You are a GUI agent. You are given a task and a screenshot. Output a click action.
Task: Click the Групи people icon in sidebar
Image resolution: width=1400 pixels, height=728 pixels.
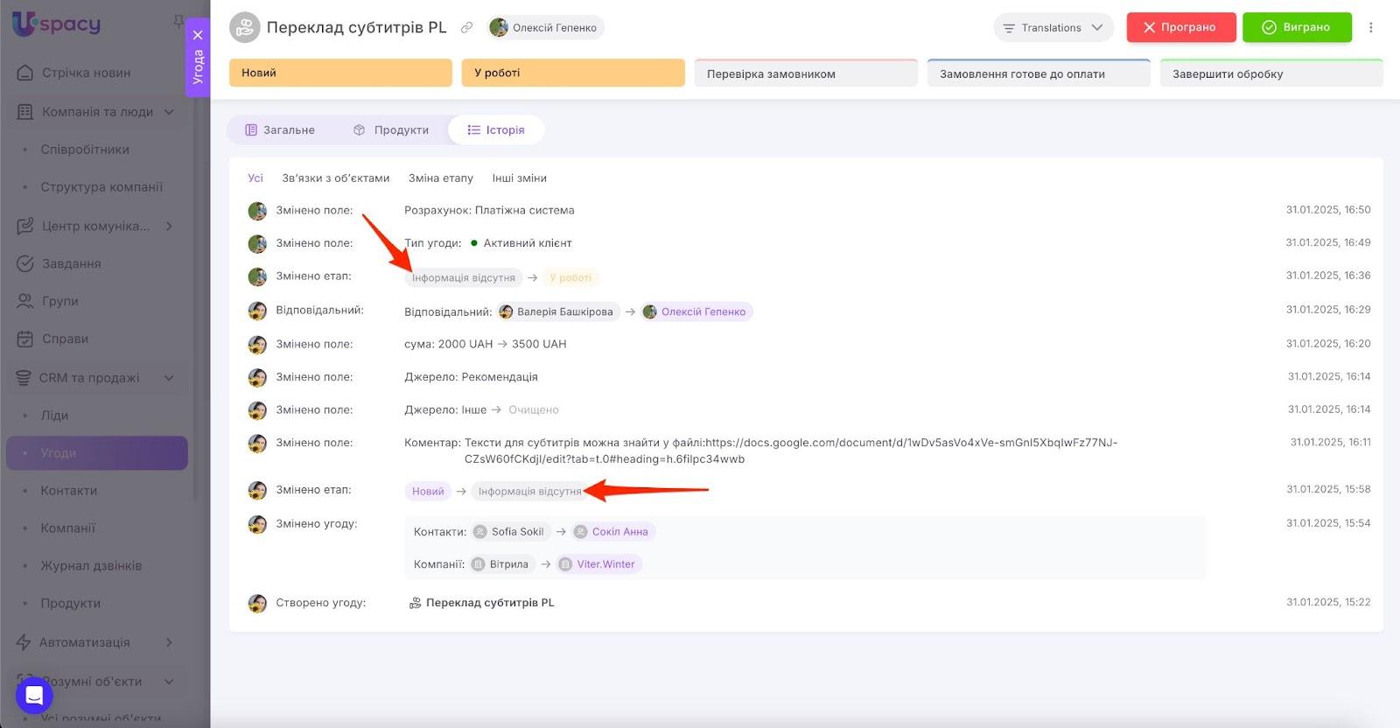point(25,301)
